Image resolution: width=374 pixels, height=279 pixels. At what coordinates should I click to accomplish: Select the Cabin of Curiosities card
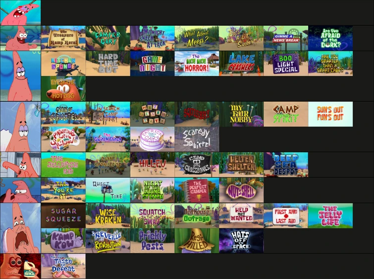[x=63, y=114]
